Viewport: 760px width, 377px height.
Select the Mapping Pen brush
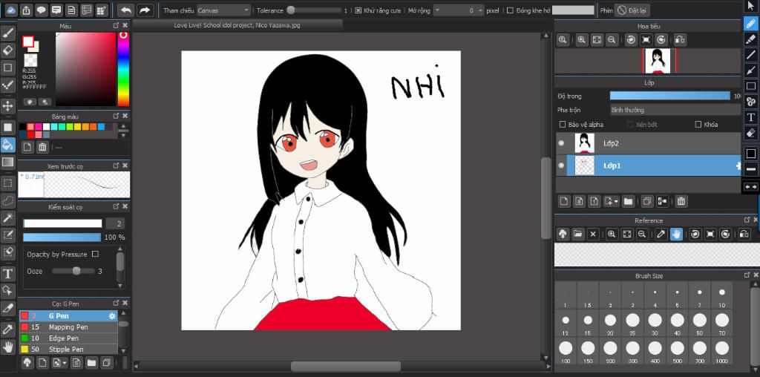click(68, 327)
